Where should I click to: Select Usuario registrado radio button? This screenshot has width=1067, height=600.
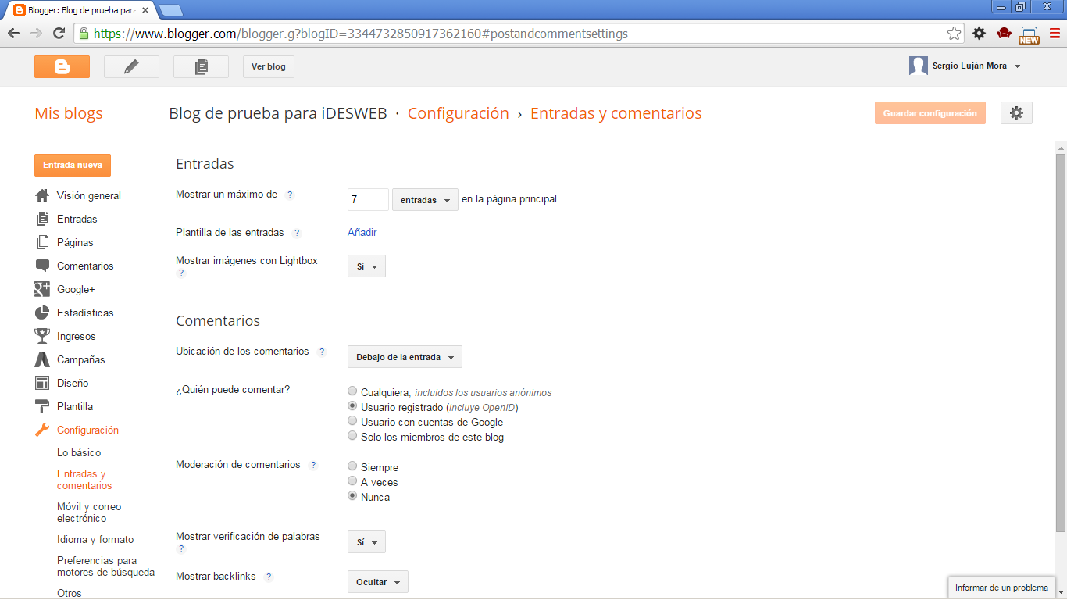(352, 406)
